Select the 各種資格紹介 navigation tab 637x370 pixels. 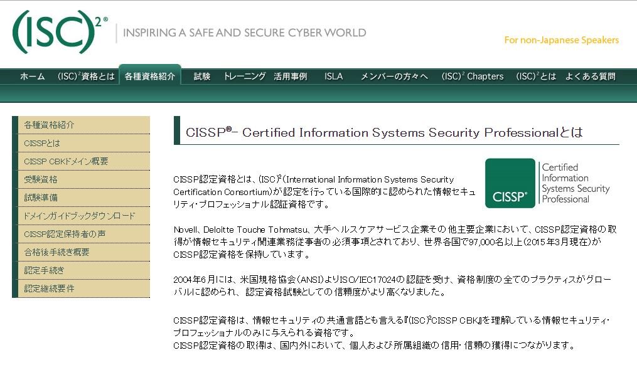click(x=150, y=76)
